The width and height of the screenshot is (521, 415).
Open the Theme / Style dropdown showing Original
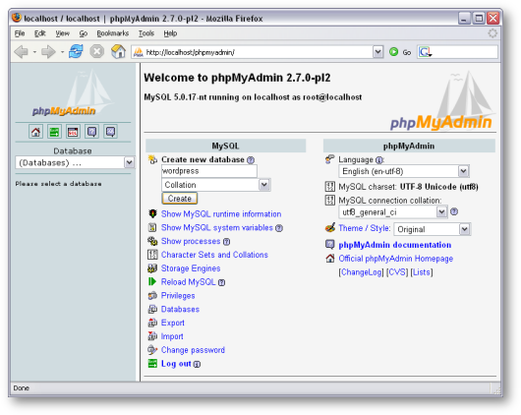pyautogui.click(x=433, y=229)
